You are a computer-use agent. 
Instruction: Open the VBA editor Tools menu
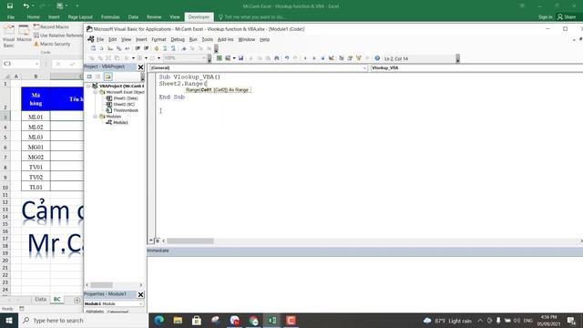207,39
